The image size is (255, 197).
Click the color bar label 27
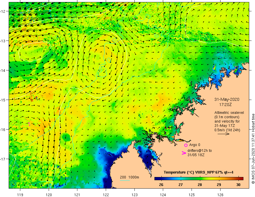(181, 185)
